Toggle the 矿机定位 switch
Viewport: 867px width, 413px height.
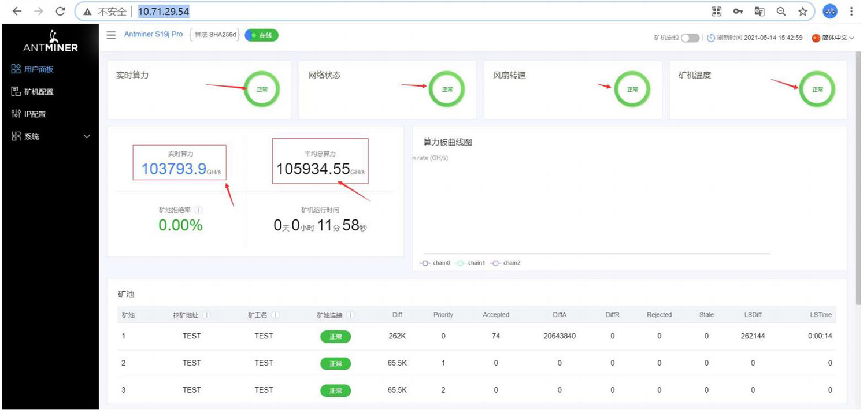[x=690, y=38]
